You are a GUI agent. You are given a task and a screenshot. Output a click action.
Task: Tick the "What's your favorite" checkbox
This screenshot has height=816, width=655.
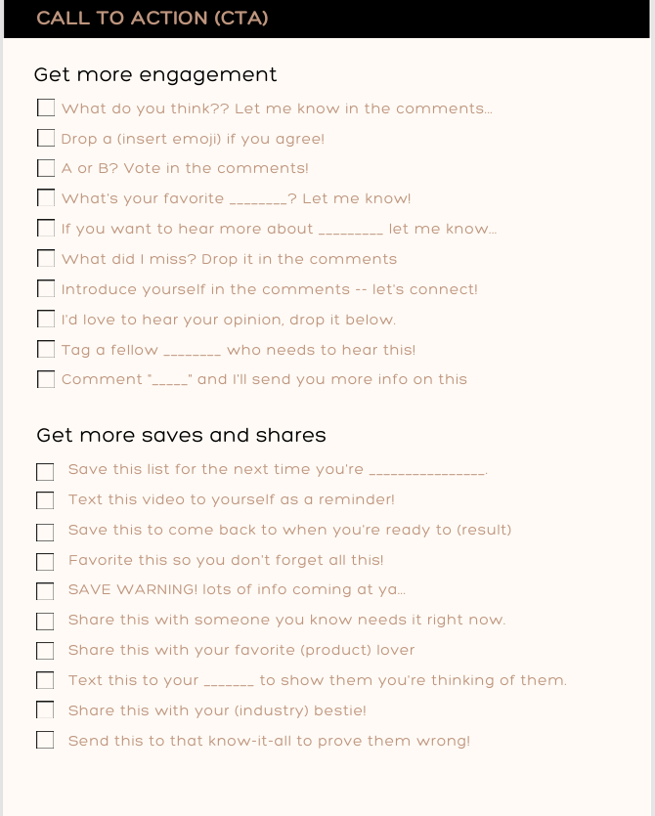pos(46,197)
